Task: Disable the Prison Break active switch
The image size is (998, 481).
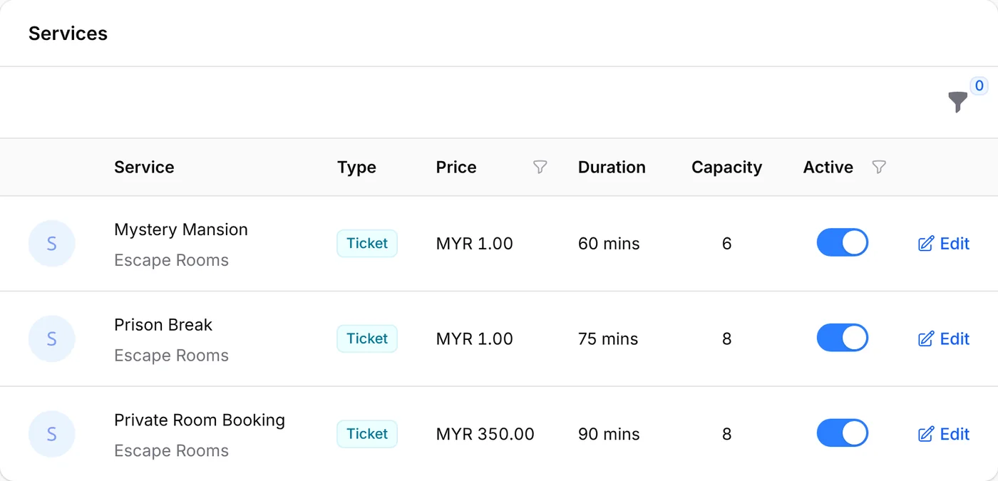Action: click(x=843, y=338)
